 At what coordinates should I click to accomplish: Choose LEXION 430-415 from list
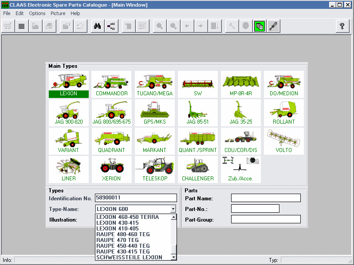coord(133,223)
